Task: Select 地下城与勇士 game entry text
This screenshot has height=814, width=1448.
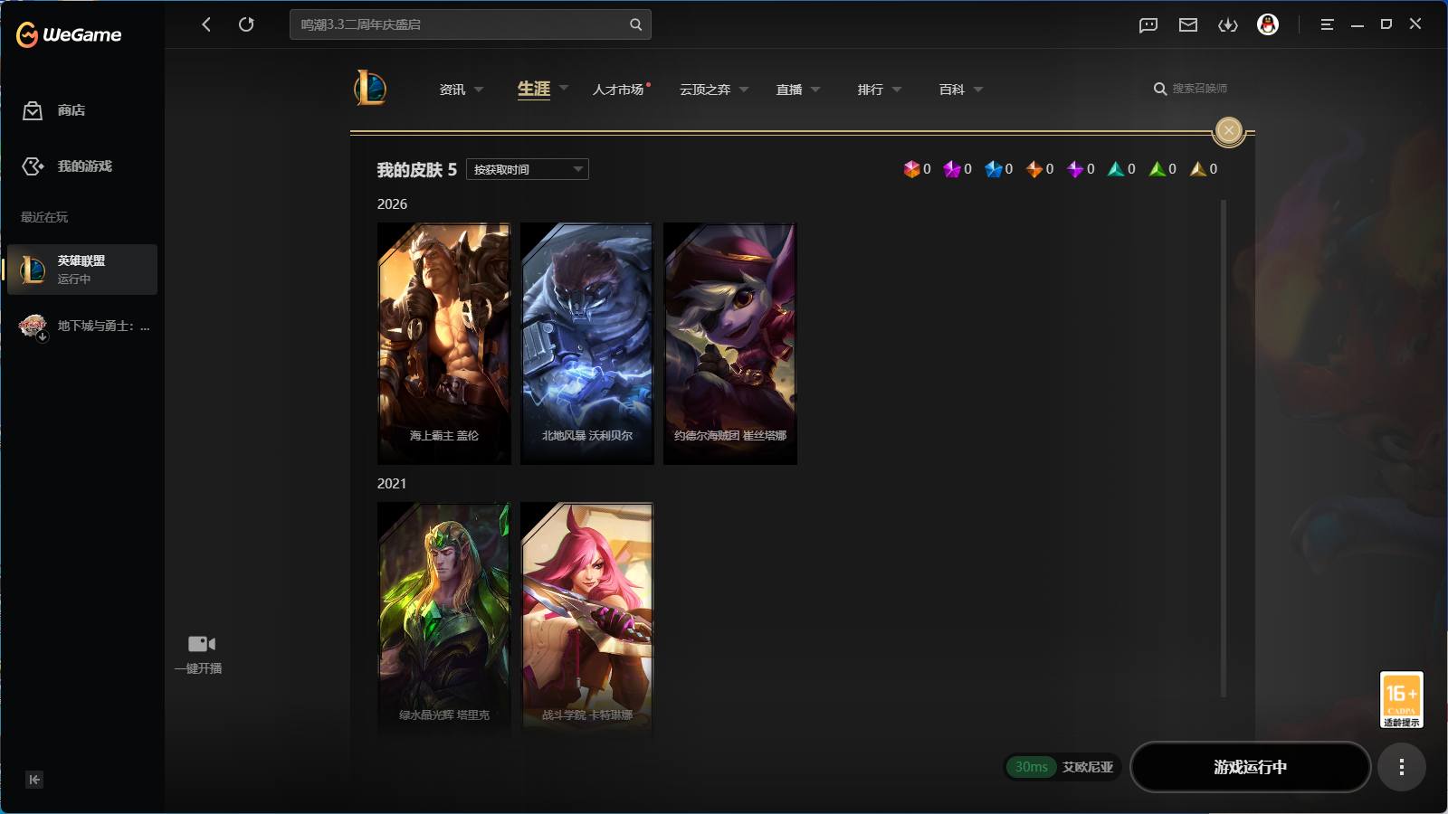Action: coord(103,326)
